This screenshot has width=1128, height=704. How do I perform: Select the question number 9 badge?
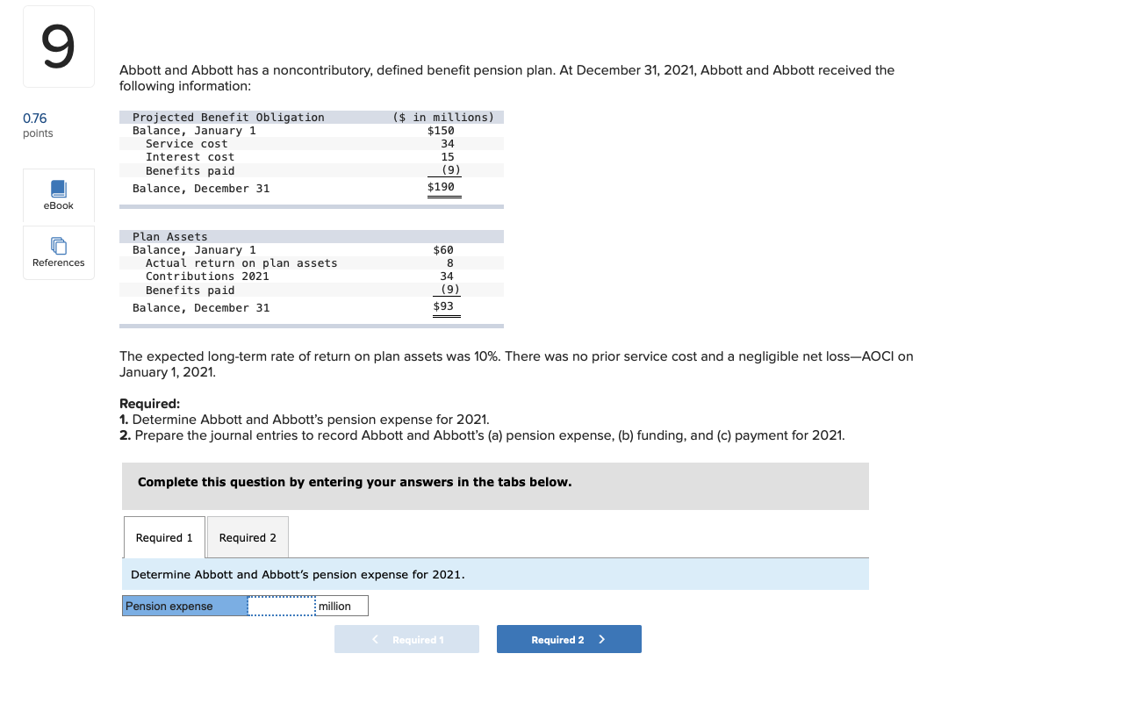click(58, 46)
